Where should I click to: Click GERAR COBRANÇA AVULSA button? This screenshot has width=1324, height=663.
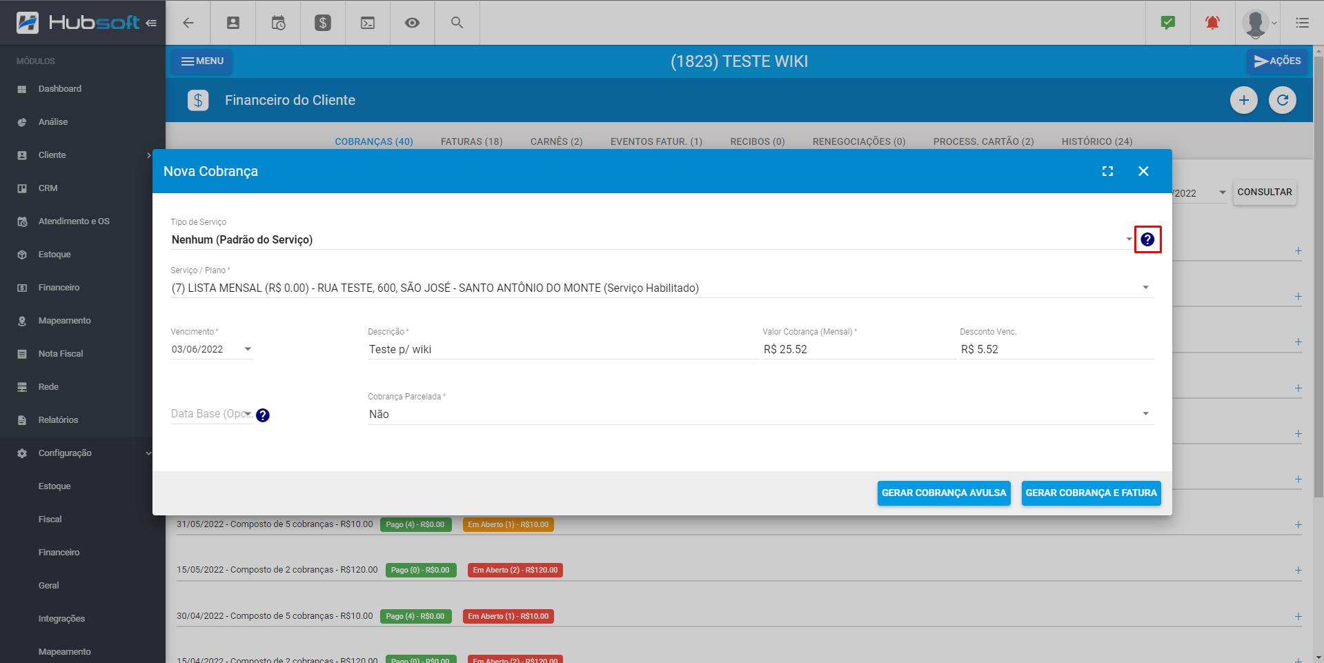point(944,493)
